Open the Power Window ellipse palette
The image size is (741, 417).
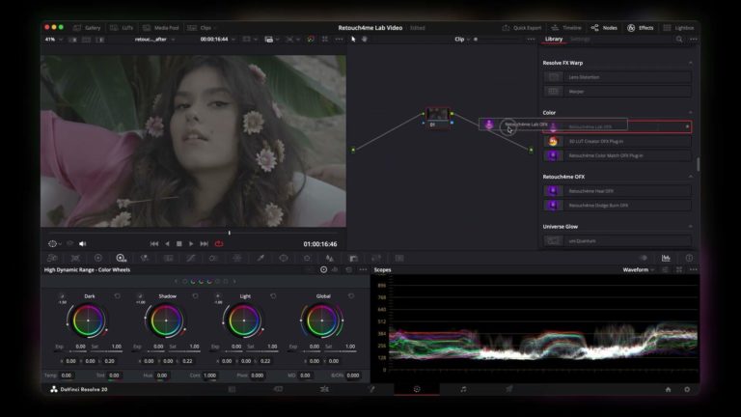click(284, 258)
